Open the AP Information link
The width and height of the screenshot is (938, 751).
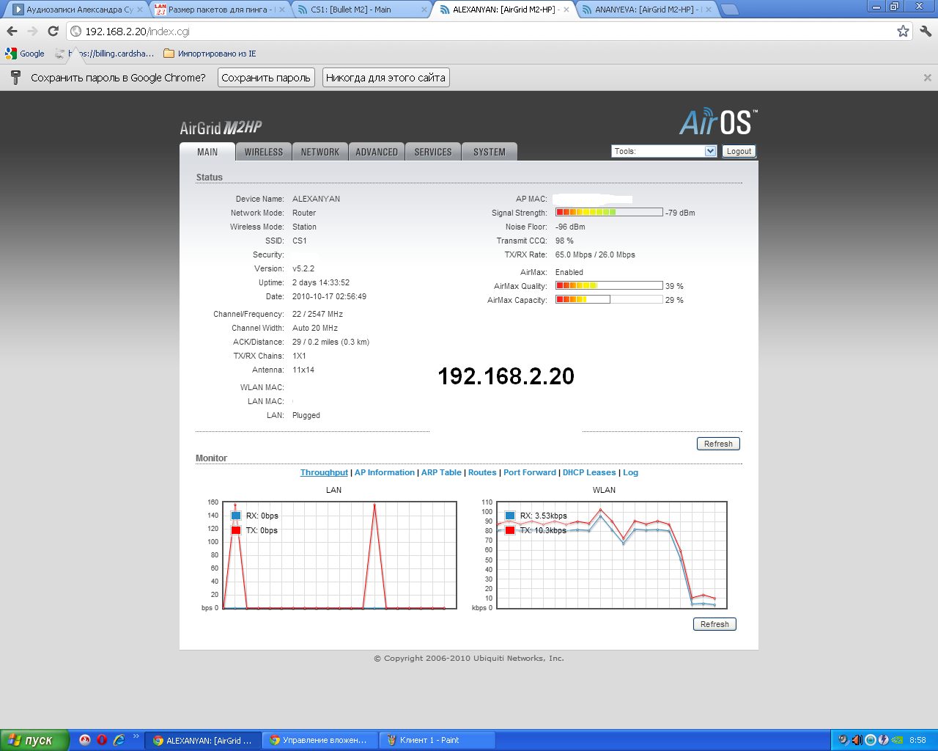pyautogui.click(x=385, y=473)
